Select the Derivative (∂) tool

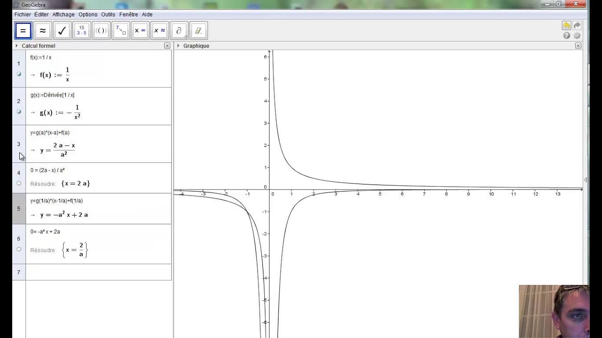[179, 31]
